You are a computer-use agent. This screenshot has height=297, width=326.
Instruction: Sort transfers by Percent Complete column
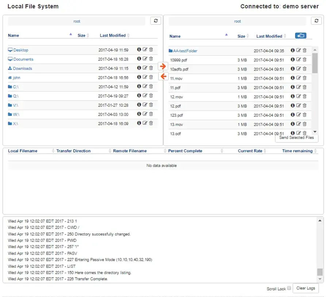185,151
